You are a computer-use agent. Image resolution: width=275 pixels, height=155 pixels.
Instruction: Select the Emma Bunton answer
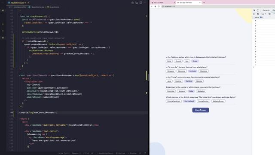pos(203,101)
